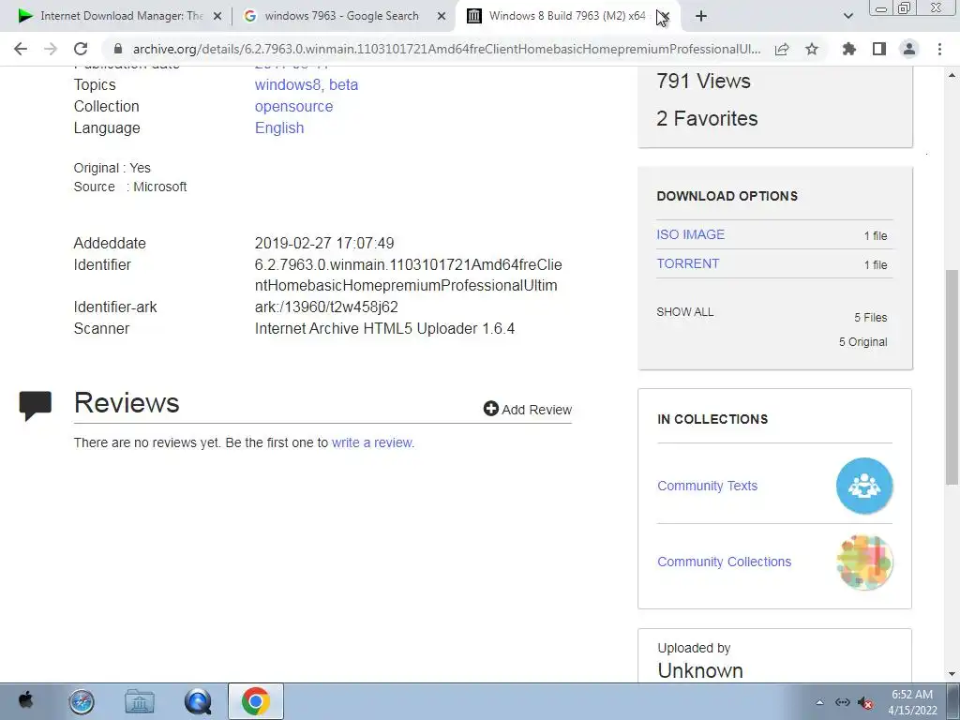Click the scrollbar up arrow

952,75
